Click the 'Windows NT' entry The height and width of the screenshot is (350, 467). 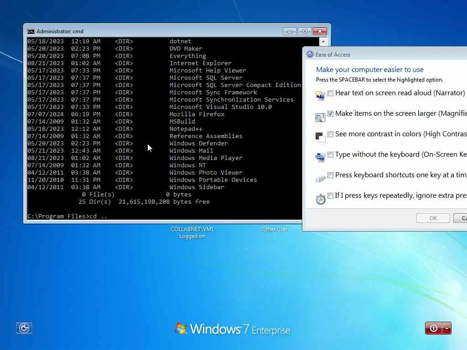tap(187, 165)
